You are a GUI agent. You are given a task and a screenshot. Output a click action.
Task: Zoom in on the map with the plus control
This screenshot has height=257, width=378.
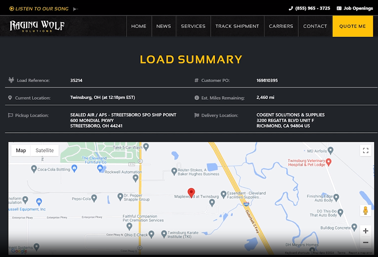(366, 230)
